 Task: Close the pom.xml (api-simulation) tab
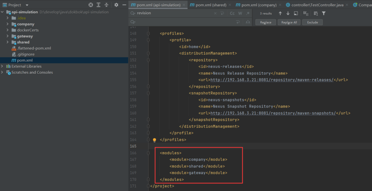pyautogui.click(x=184, y=5)
